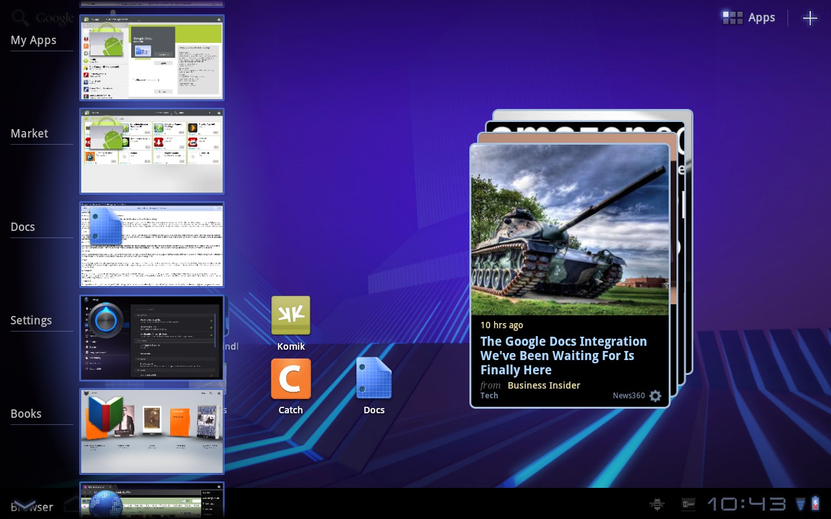
Task: Open the Komik app icon
Action: click(291, 323)
